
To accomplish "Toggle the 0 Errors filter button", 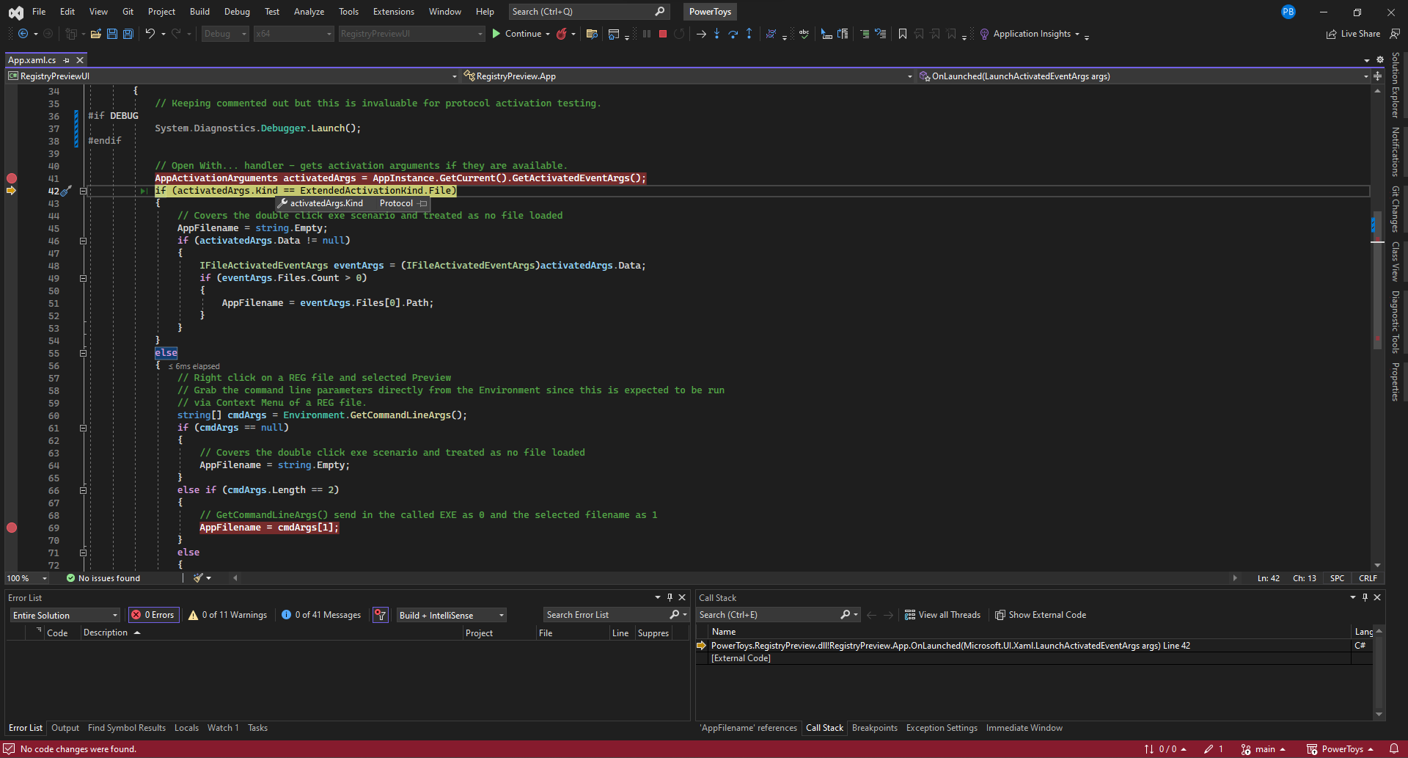I will (153, 615).
